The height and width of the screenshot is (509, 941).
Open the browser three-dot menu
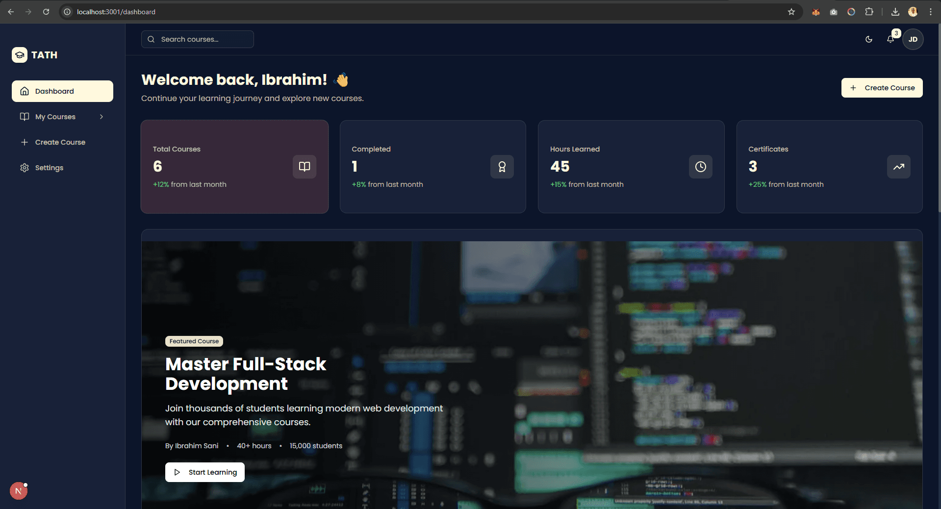931,12
